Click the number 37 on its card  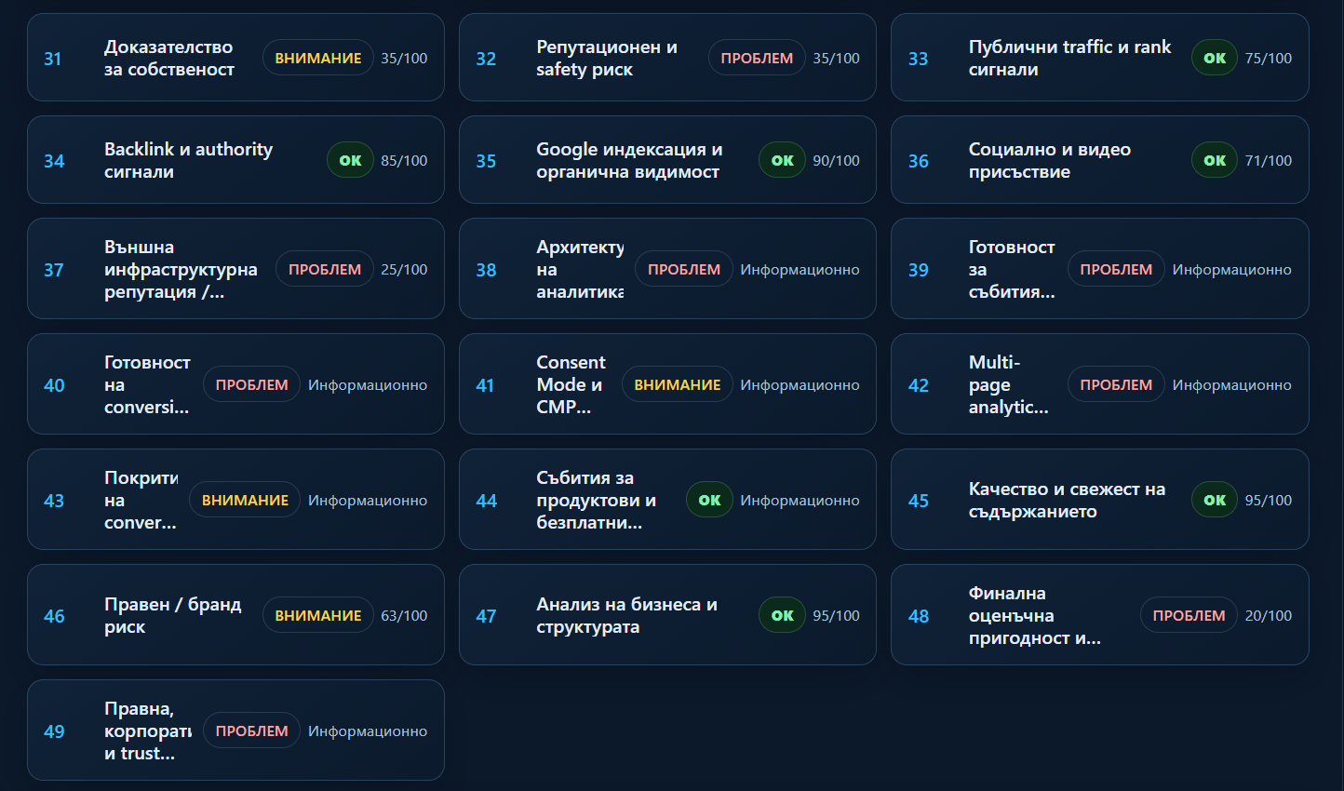[x=54, y=269]
